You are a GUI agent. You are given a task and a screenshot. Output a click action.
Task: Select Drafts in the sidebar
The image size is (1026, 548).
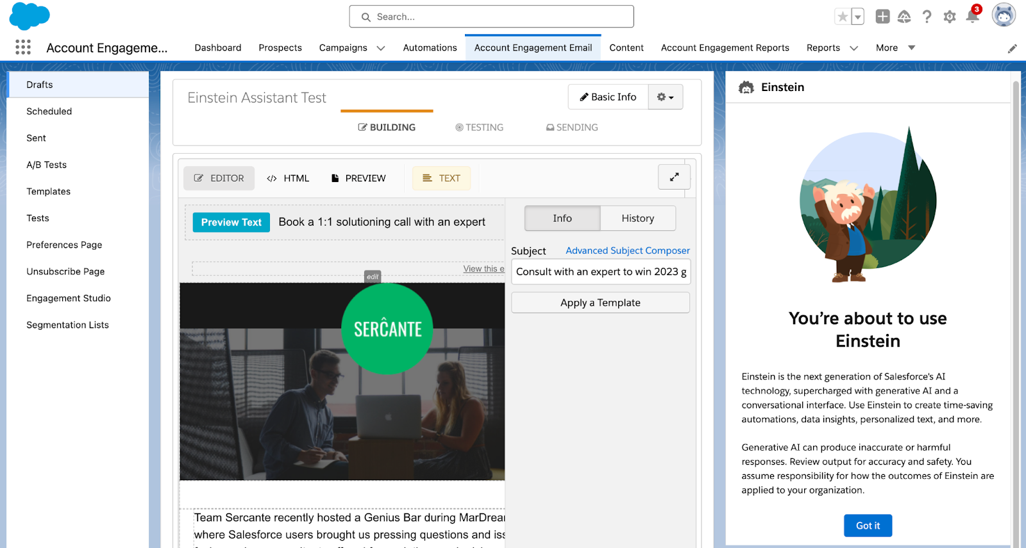[x=78, y=85]
